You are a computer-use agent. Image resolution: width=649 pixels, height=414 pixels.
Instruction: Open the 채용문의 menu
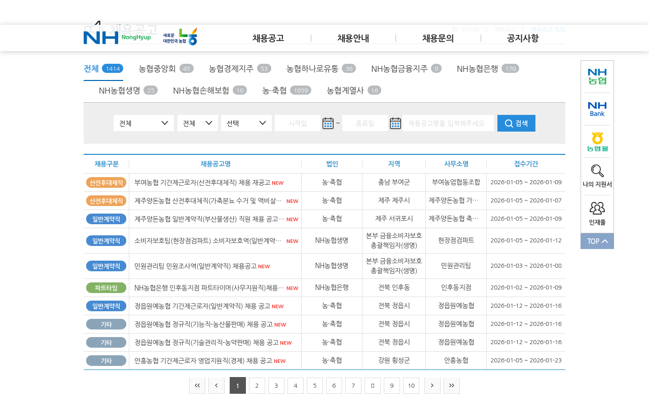(438, 38)
